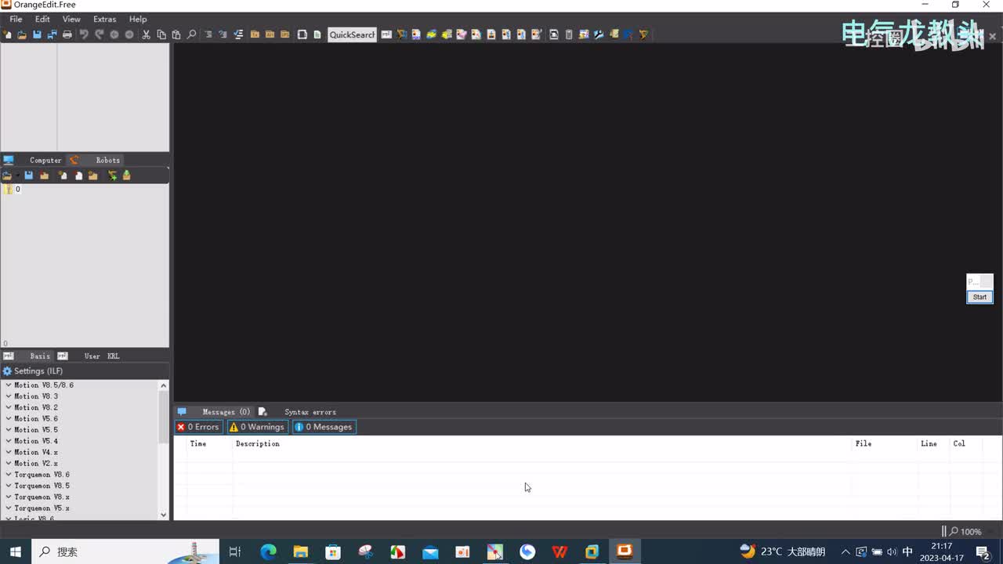Expand the Motion V5.5 entry

tap(9, 430)
